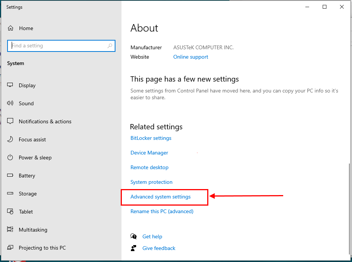Open Focus assist settings
Screen dimensions: 352x262
[x=32, y=139]
